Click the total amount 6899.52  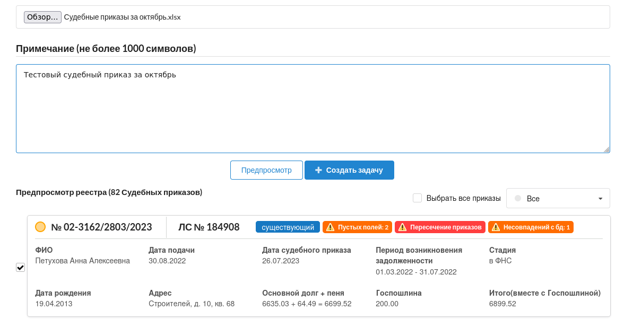(502, 304)
